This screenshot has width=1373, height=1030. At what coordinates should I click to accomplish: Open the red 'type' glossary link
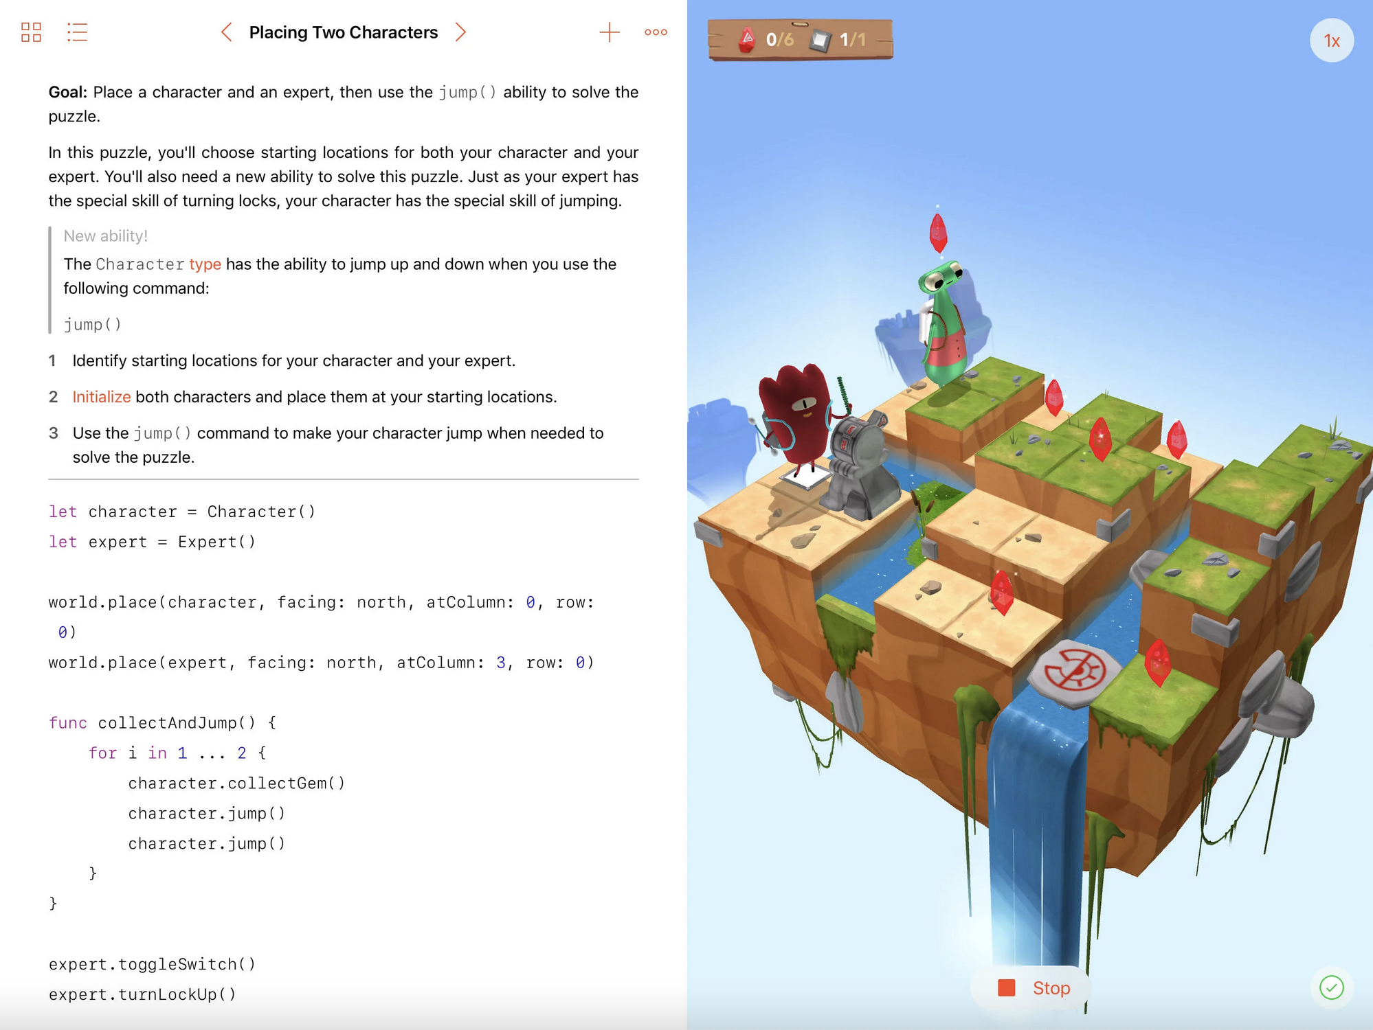205,264
